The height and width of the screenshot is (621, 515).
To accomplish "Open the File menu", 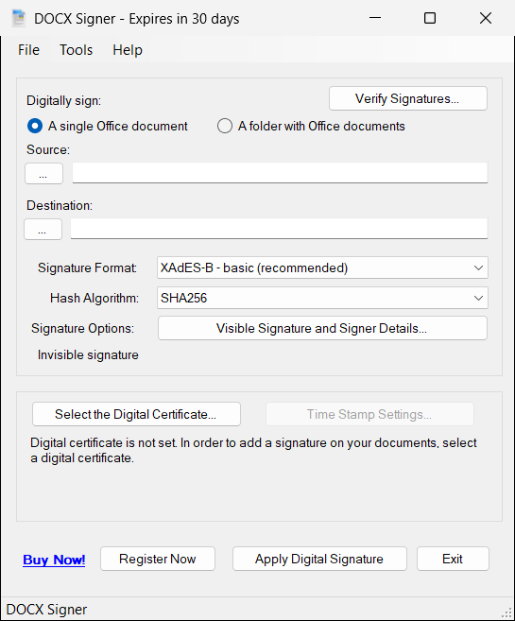I will [29, 50].
